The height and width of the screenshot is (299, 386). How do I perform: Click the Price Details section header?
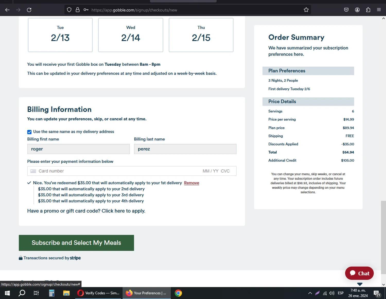308,102
